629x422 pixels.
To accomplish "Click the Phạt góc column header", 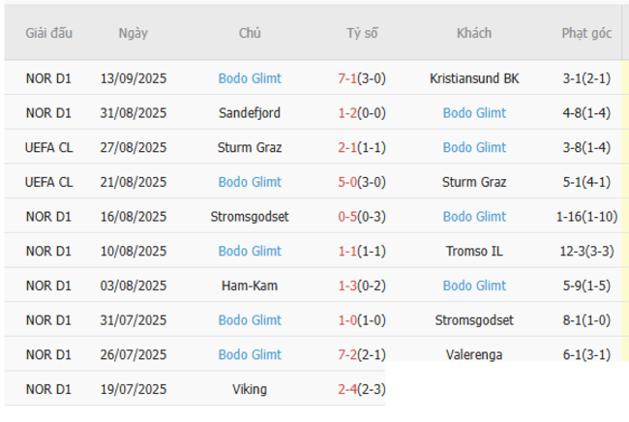I will [586, 33].
